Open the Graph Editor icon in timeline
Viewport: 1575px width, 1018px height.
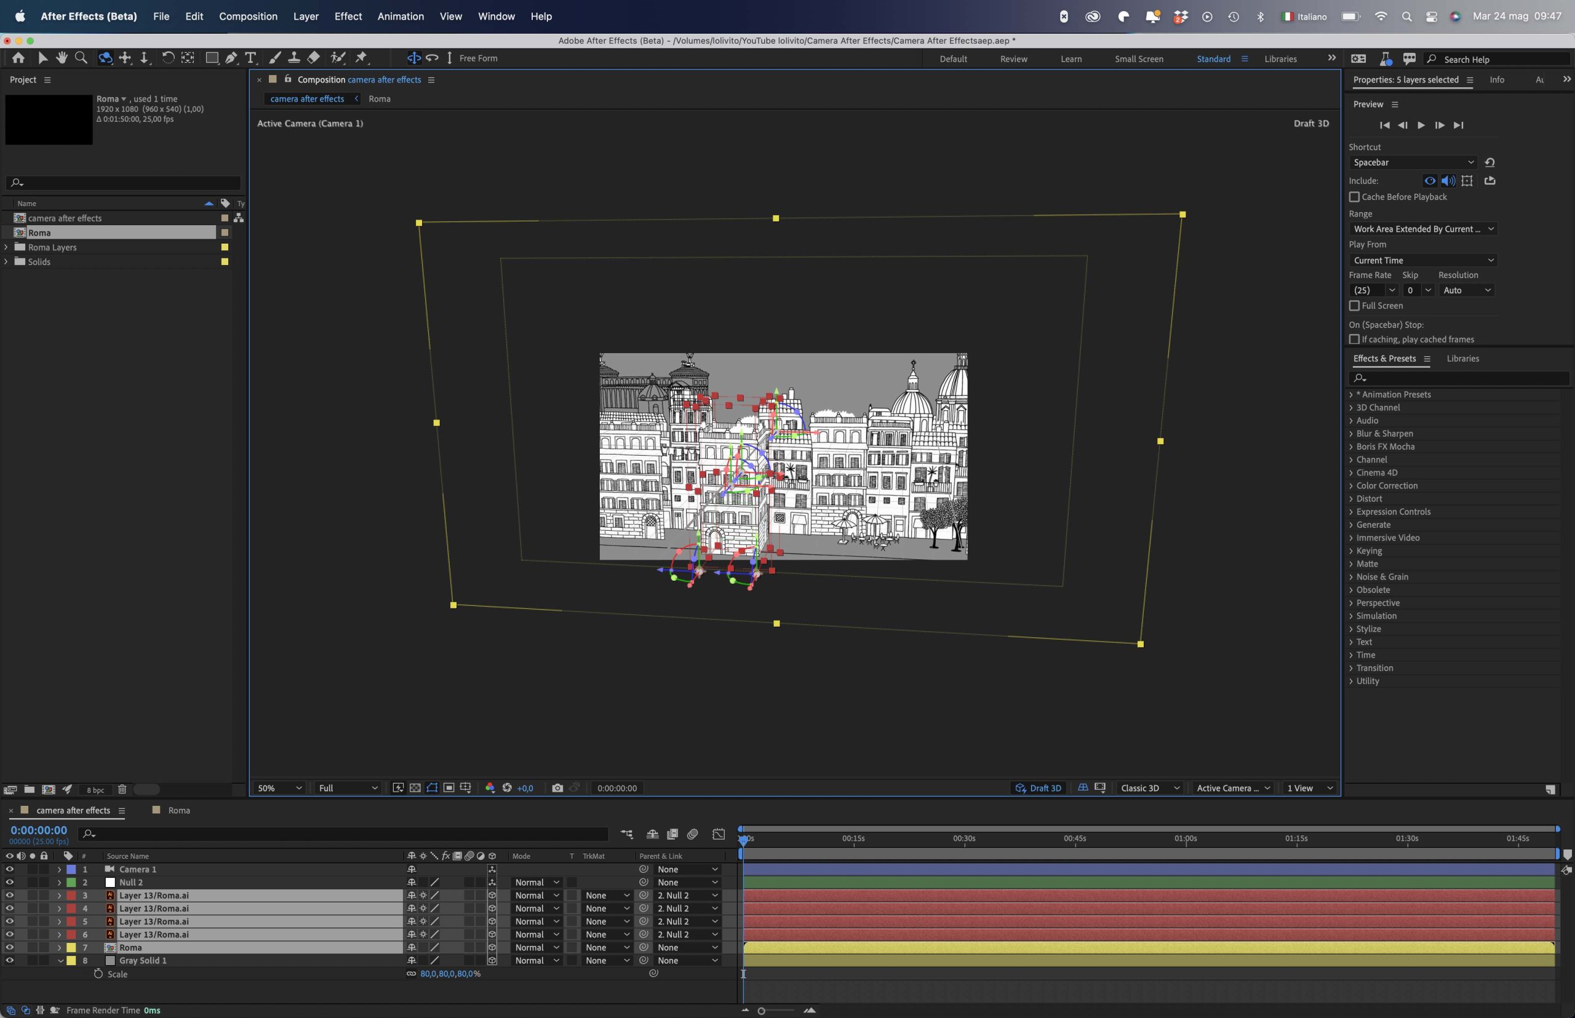click(719, 834)
